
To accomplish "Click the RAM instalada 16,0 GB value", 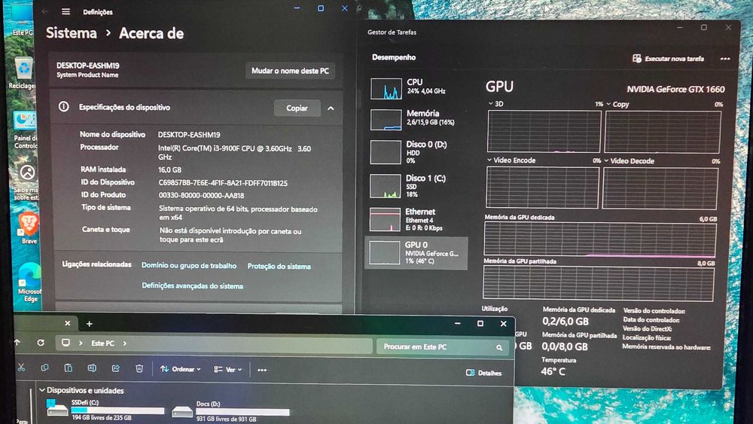I will click(169, 169).
